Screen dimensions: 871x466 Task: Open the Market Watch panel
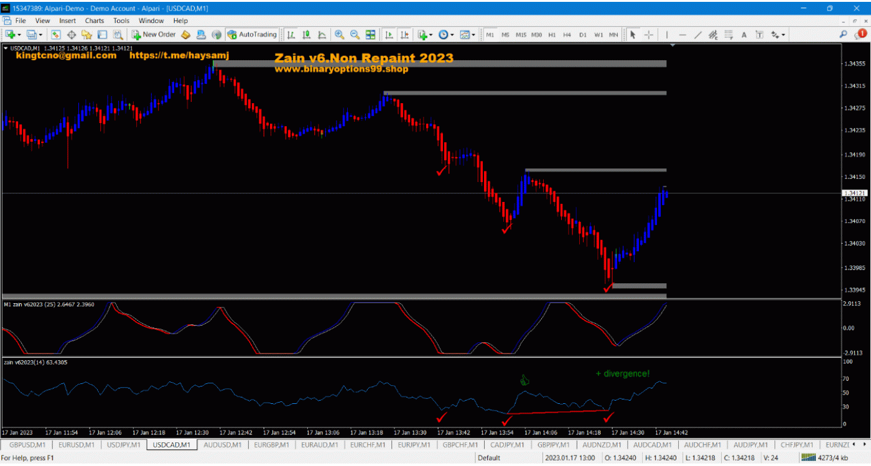coord(55,35)
